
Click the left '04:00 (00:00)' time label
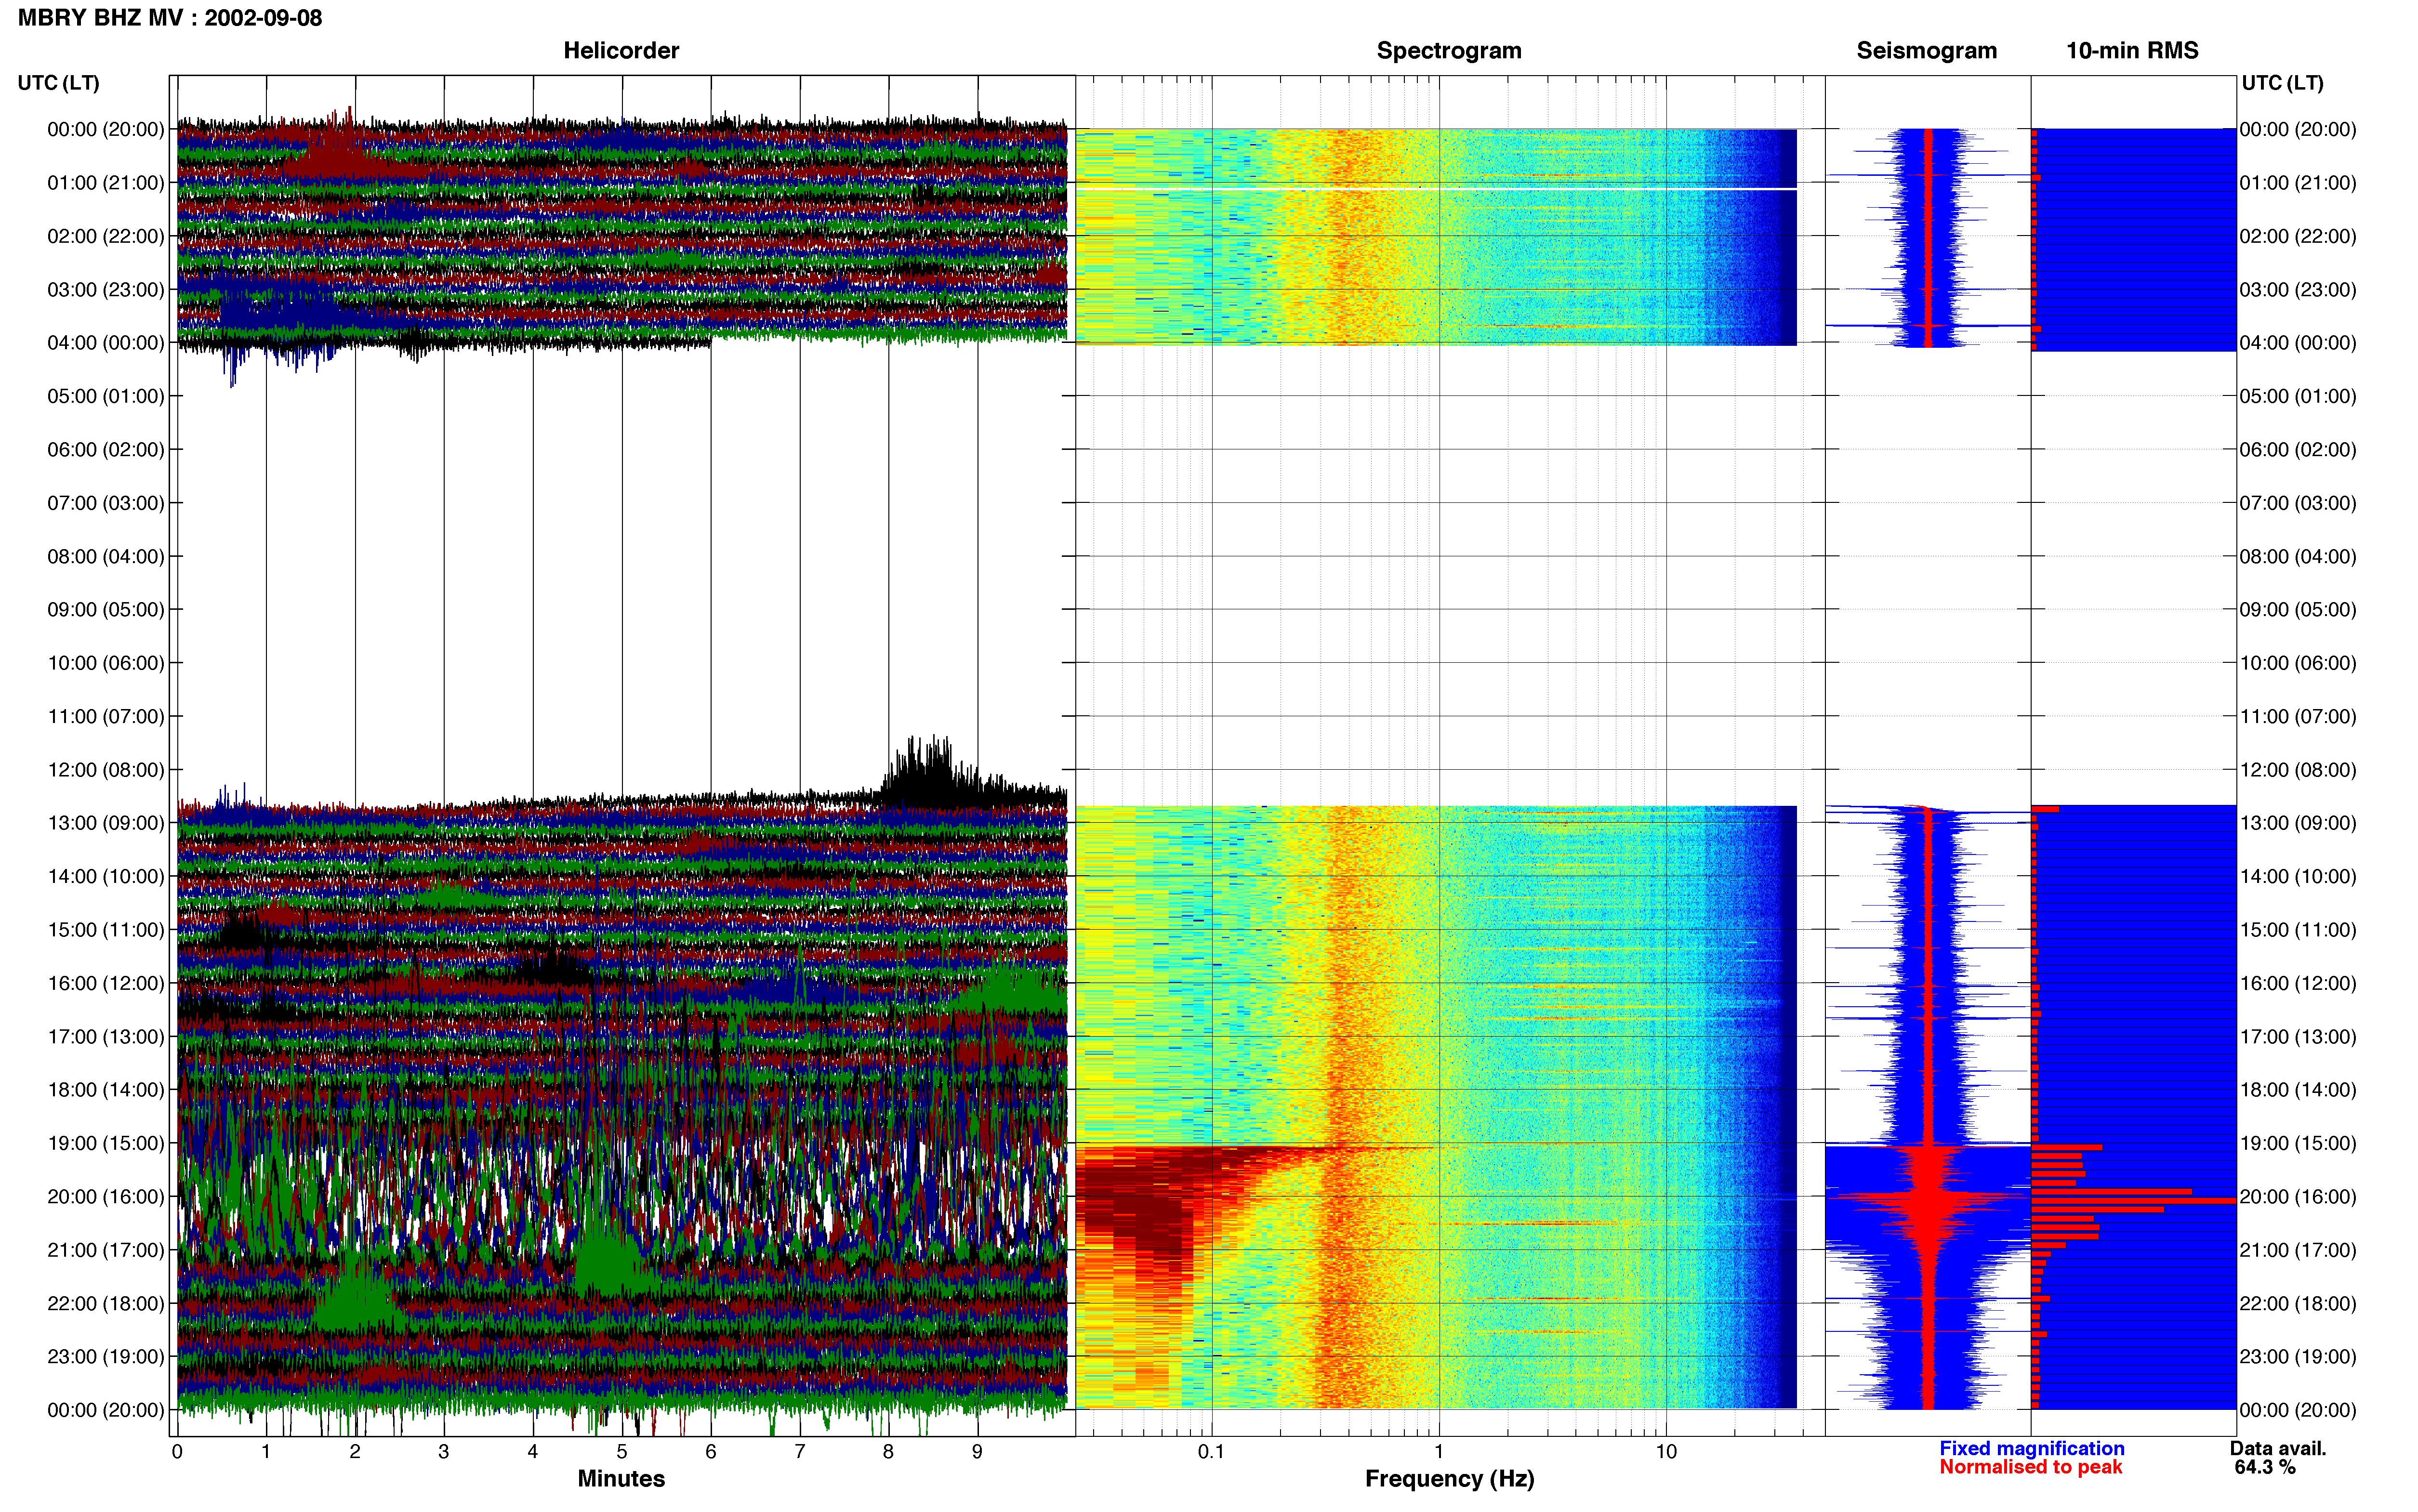(106, 343)
